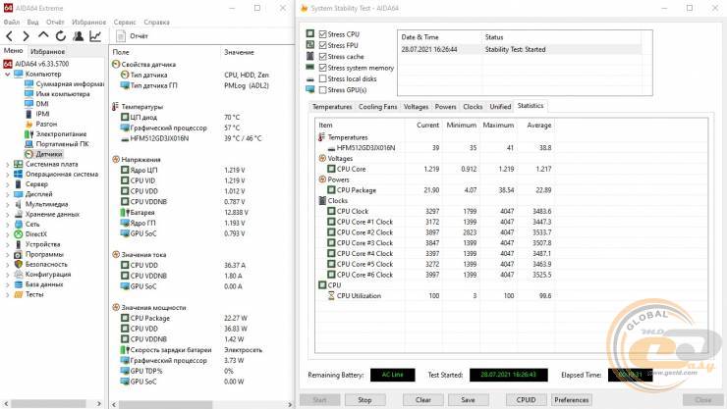
Task: Select the CPU Utilization row in Statistics
Action: tap(434, 295)
